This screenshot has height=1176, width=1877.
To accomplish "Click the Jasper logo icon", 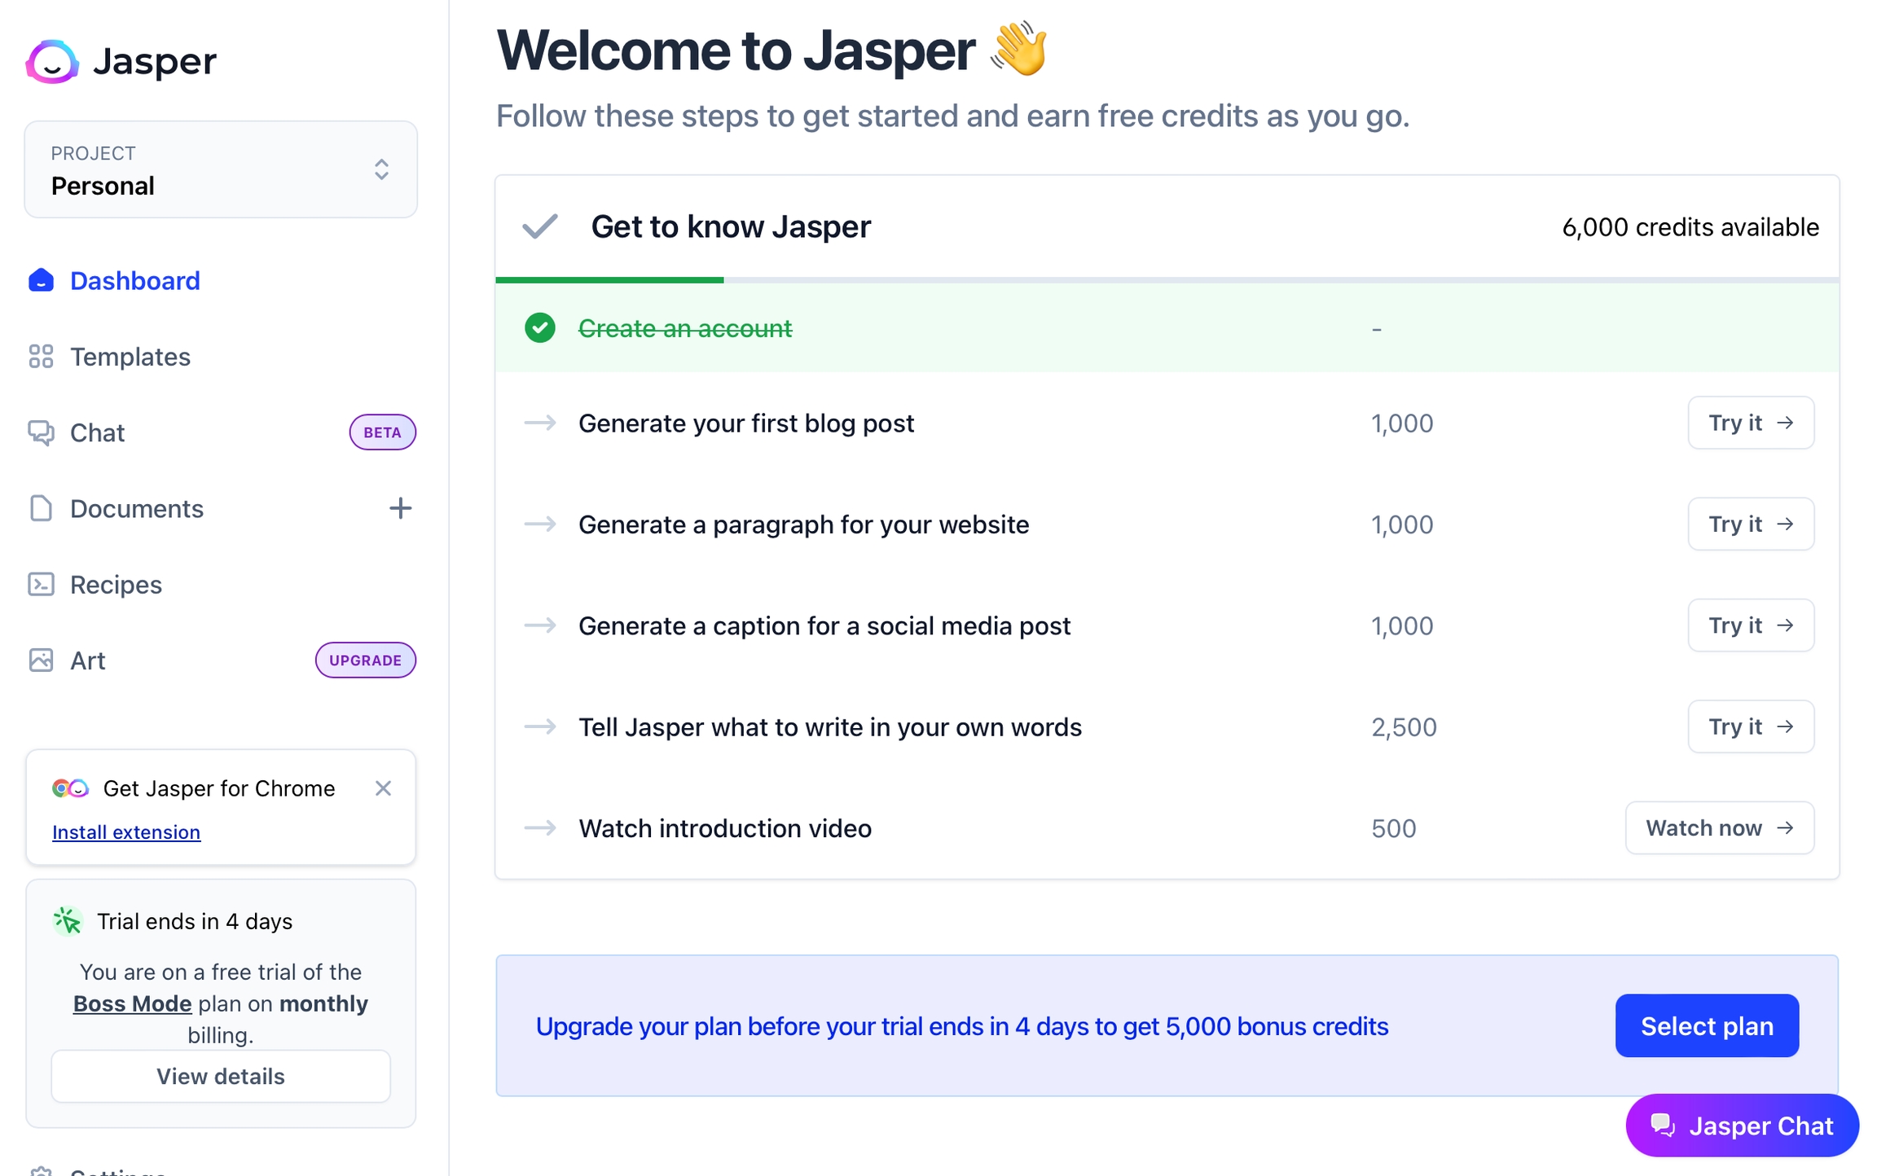I will pyautogui.click(x=52, y=62).
